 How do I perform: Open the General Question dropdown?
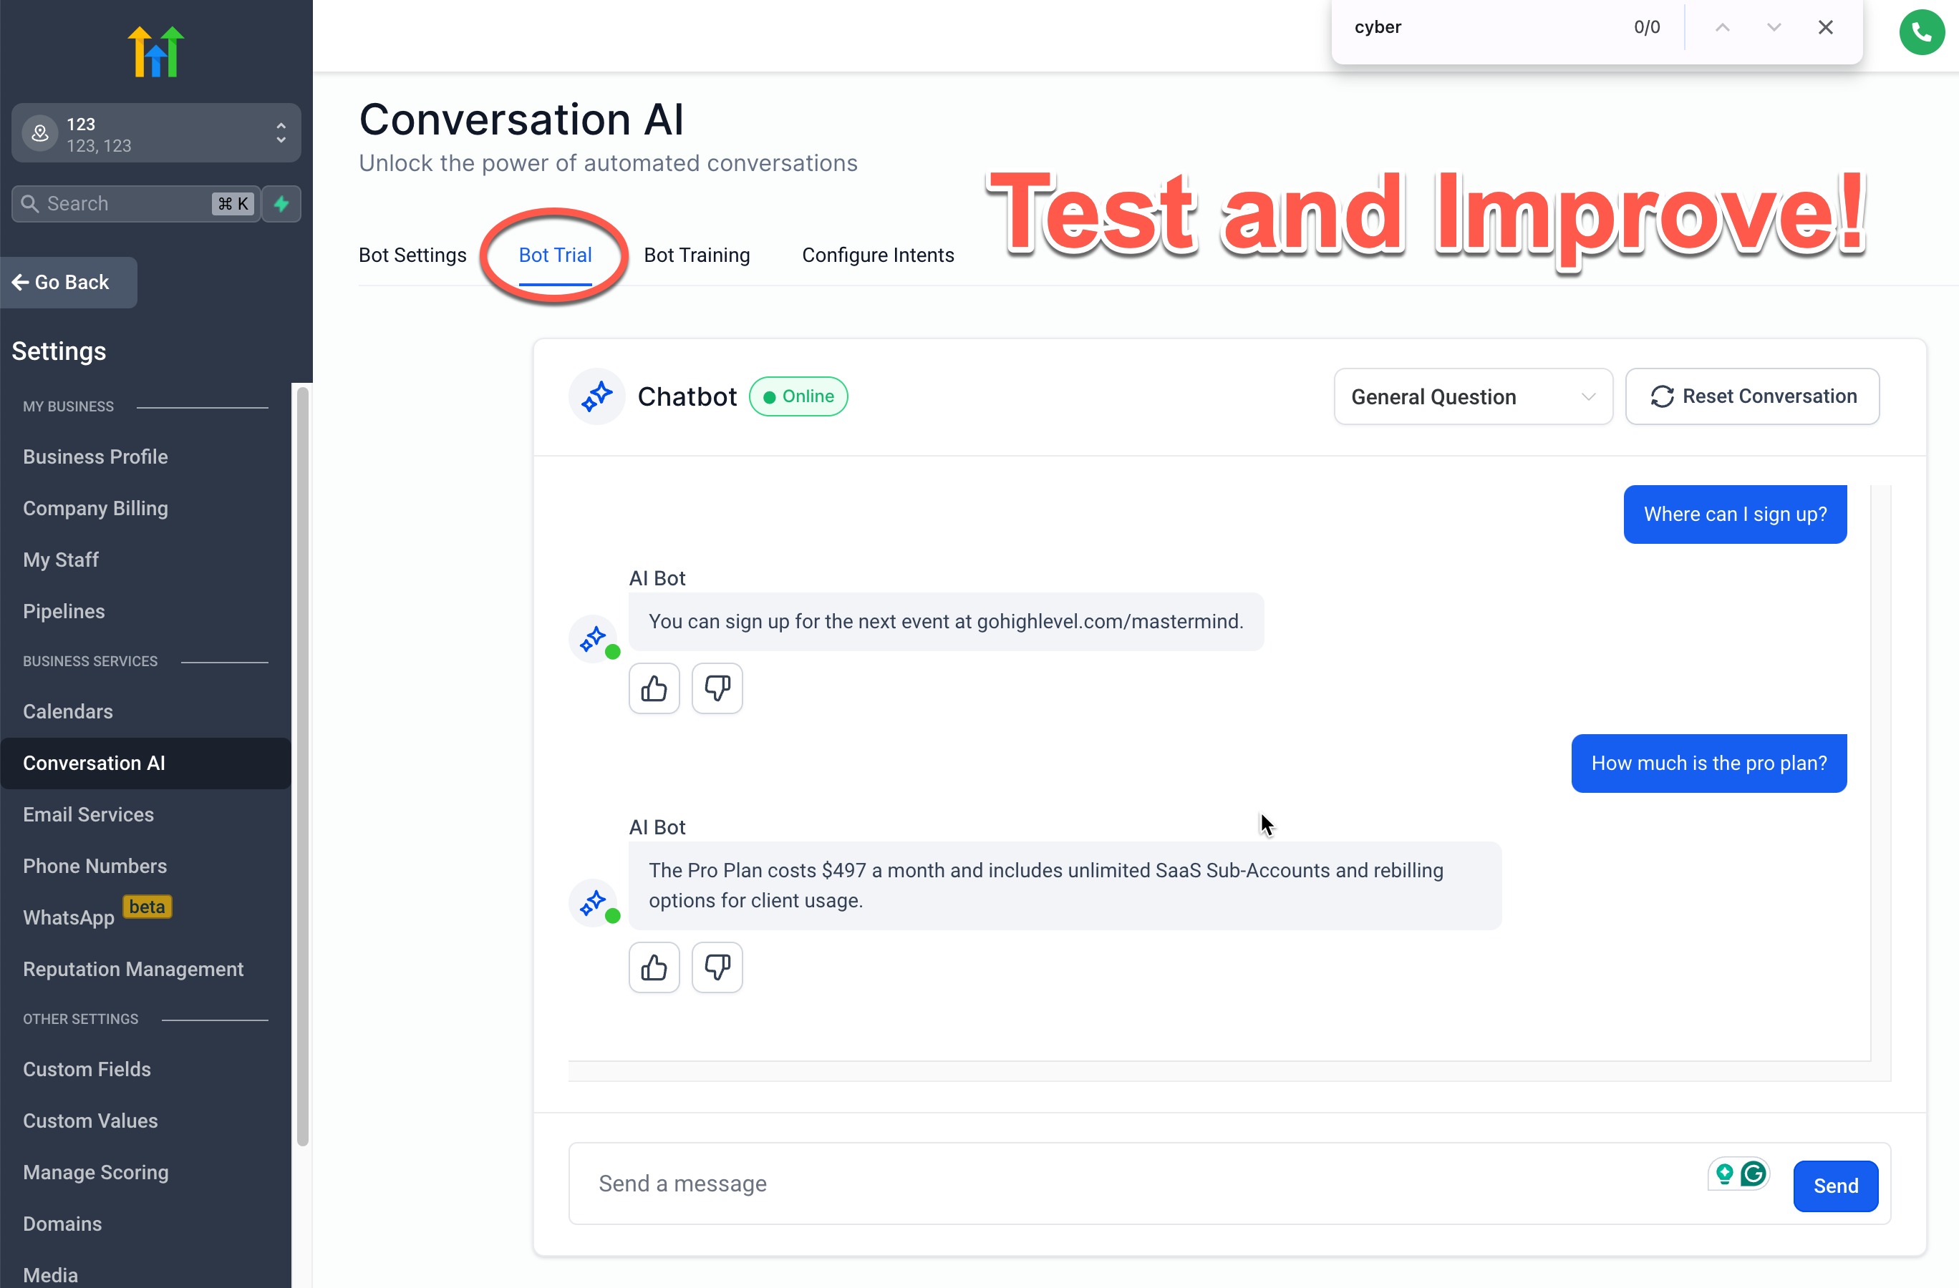click(1473, 396)
